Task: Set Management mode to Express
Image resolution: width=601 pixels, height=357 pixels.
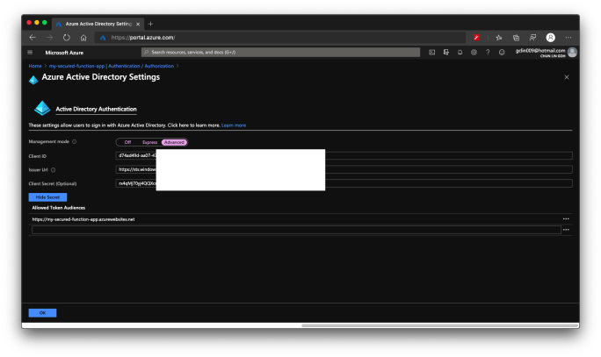Action: [x=150, y=142]
